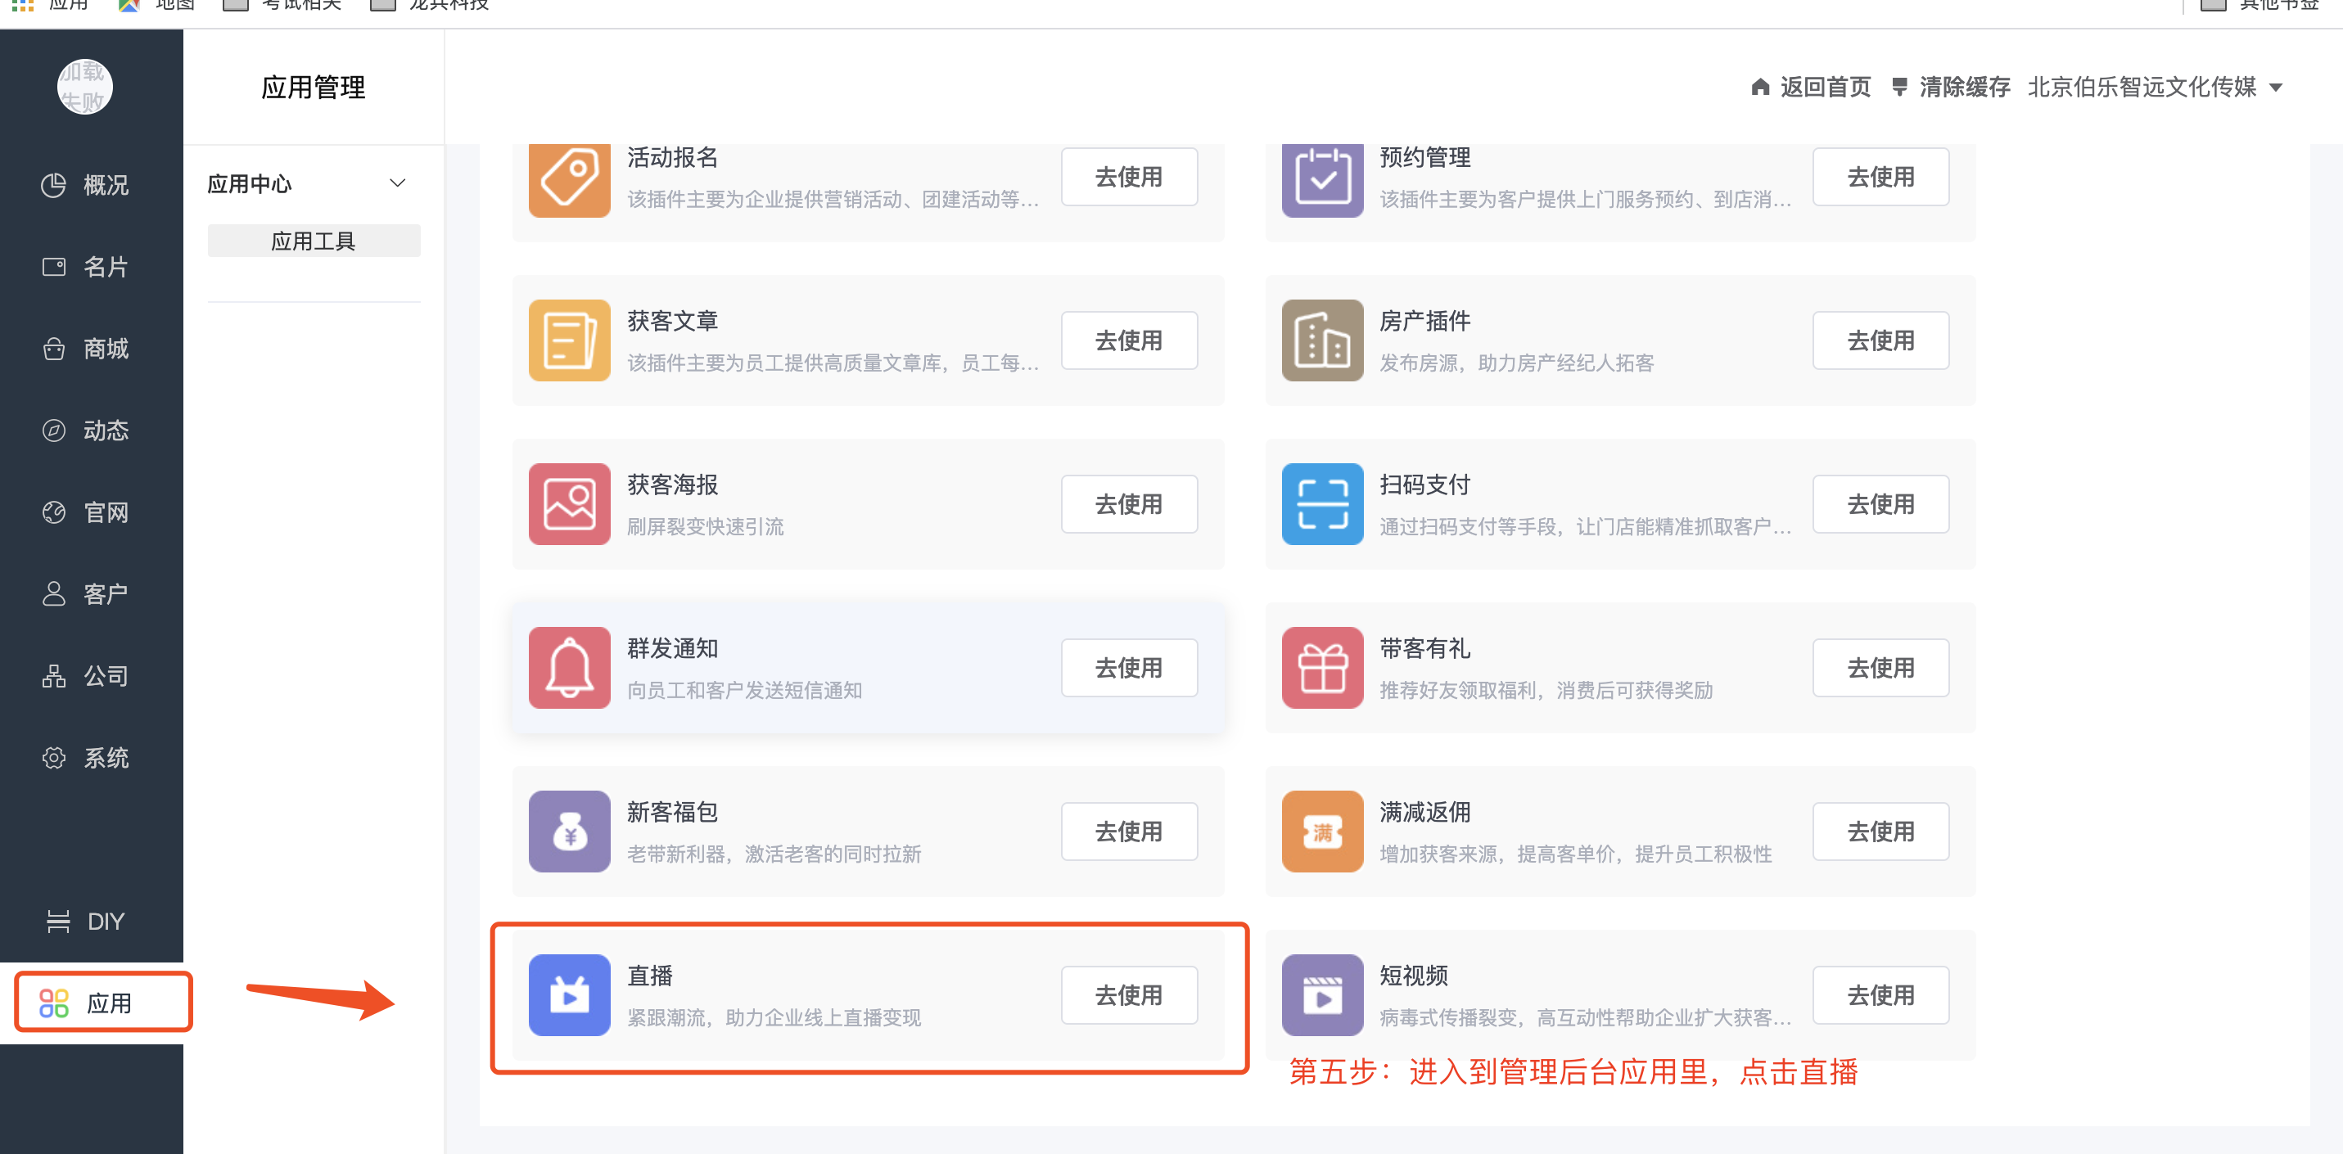This screenshot has width=2343, height=1154.
Task: Click the 获客文章 article icon
Action: pyautogui.click(x=570, y=340)
